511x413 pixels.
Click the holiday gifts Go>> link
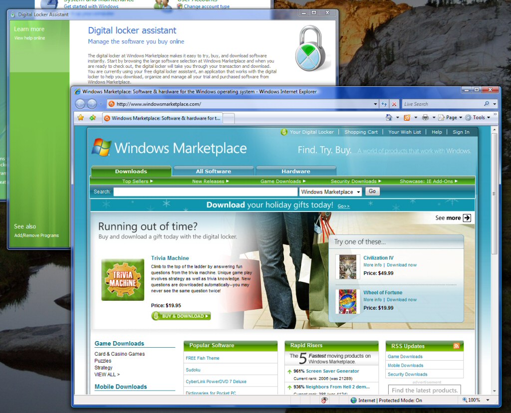343,206
